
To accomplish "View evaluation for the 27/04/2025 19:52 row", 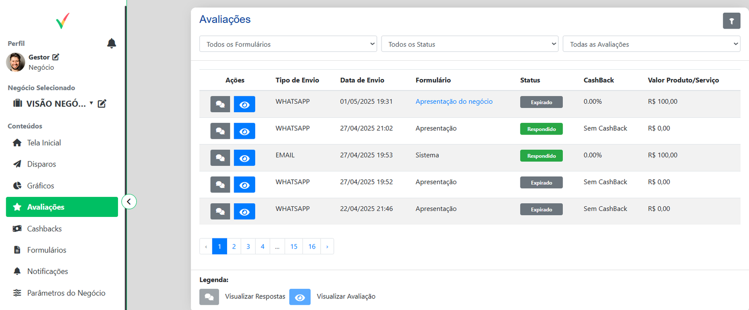I will click(244, 185).
